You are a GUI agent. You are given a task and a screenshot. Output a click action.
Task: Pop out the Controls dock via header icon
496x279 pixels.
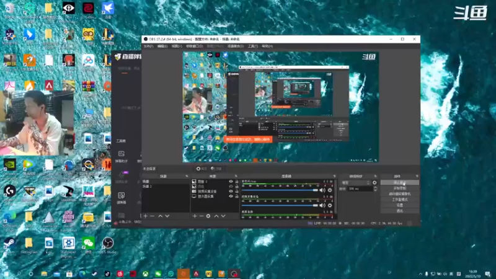click(417, 176)
